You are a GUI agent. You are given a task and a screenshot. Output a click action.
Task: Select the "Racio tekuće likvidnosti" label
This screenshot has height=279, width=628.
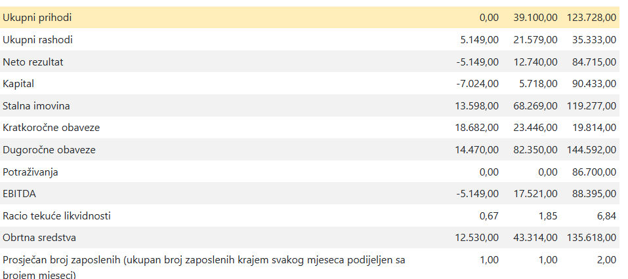57,216
